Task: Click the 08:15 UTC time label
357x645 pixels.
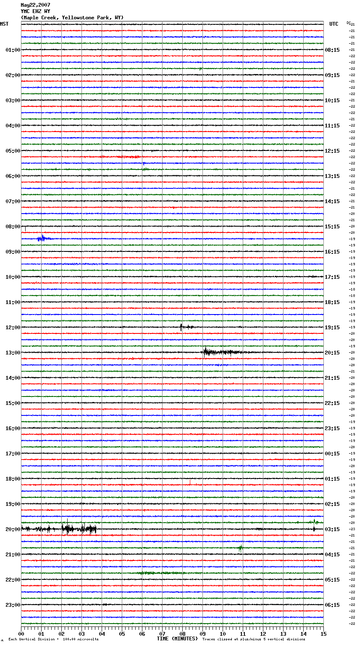Action: 332,50
